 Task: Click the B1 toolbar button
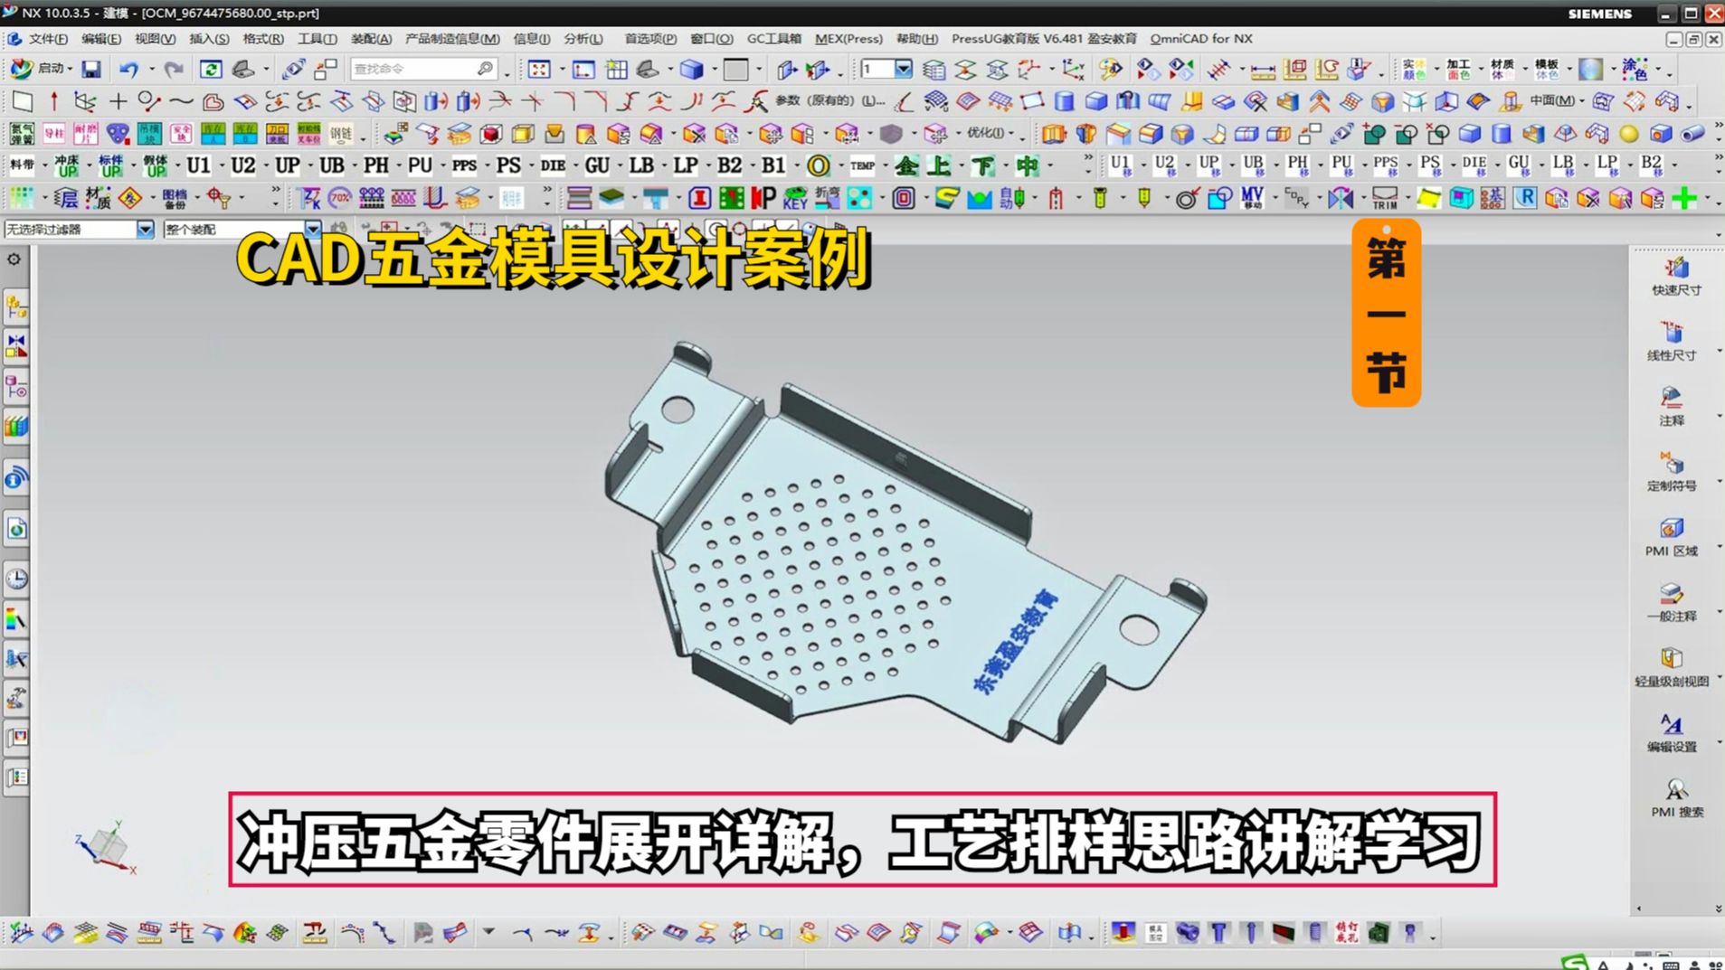(773, 165)
